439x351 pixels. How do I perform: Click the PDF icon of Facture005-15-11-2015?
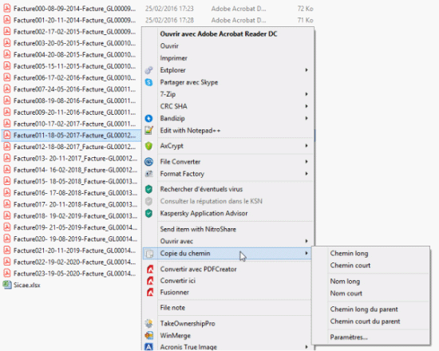pyautogui.click(x=7, y=66)
